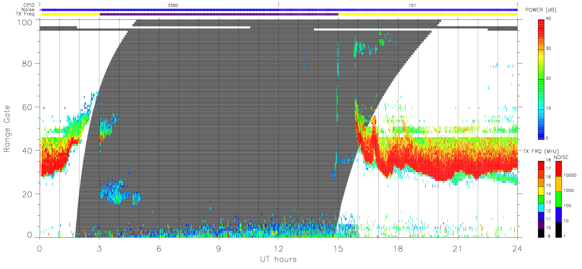This screenshot has width=582, height=269.
Task: Click the 20 label on the POWER colorbar
Action: click(549, 78)
